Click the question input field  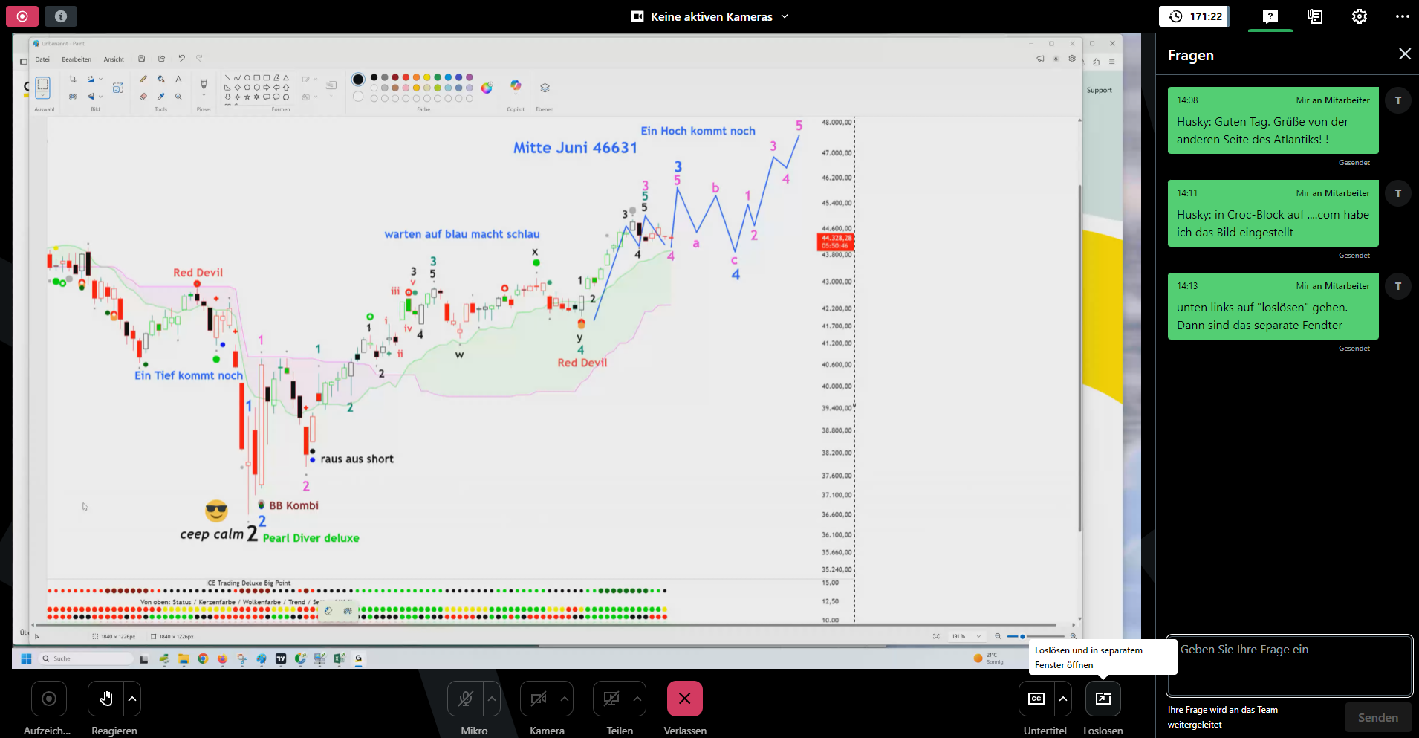coord(1289,665)
